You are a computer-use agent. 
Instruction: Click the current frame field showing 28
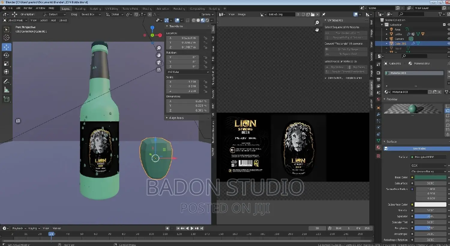317,228
